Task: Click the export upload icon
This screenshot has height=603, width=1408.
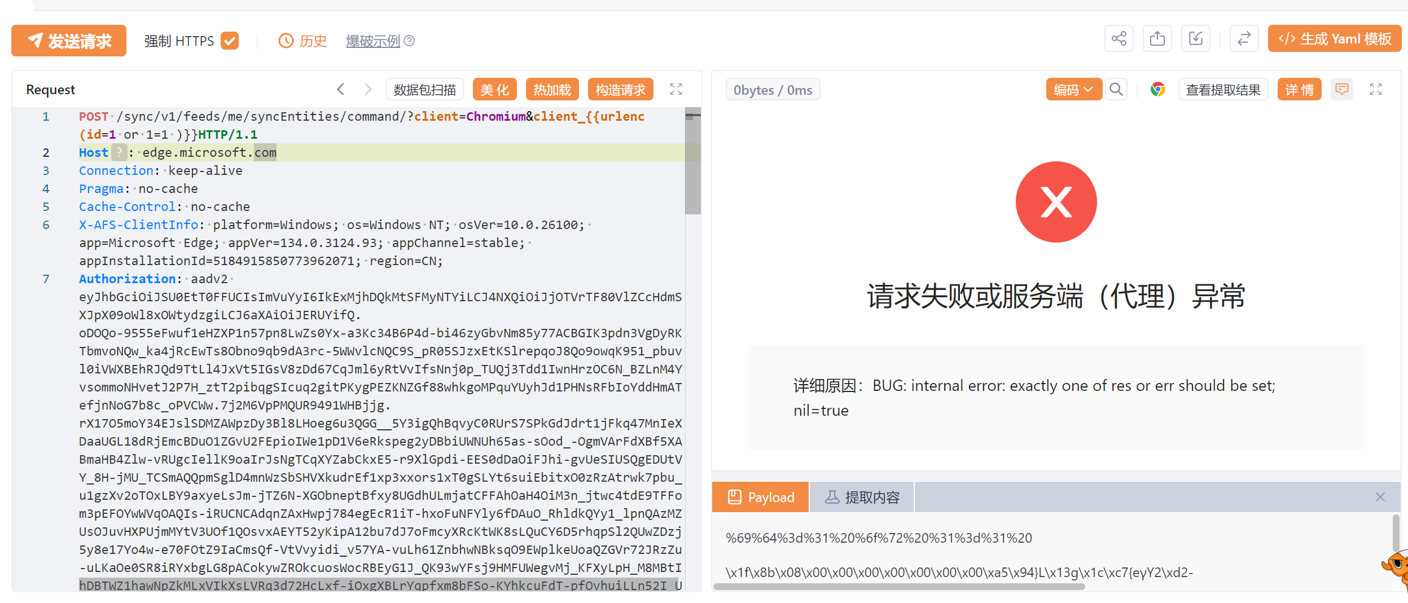Action: [x=1157, y=39]
